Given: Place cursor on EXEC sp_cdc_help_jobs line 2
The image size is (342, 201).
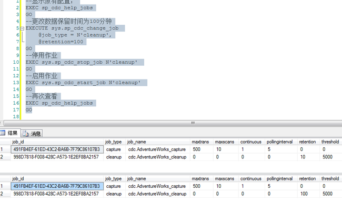Looking at the screenshot, I should [x=59, y=8].
